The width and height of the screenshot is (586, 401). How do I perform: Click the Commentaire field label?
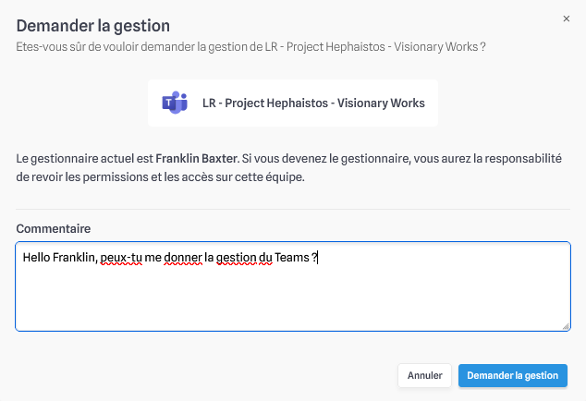click(54, 228)
